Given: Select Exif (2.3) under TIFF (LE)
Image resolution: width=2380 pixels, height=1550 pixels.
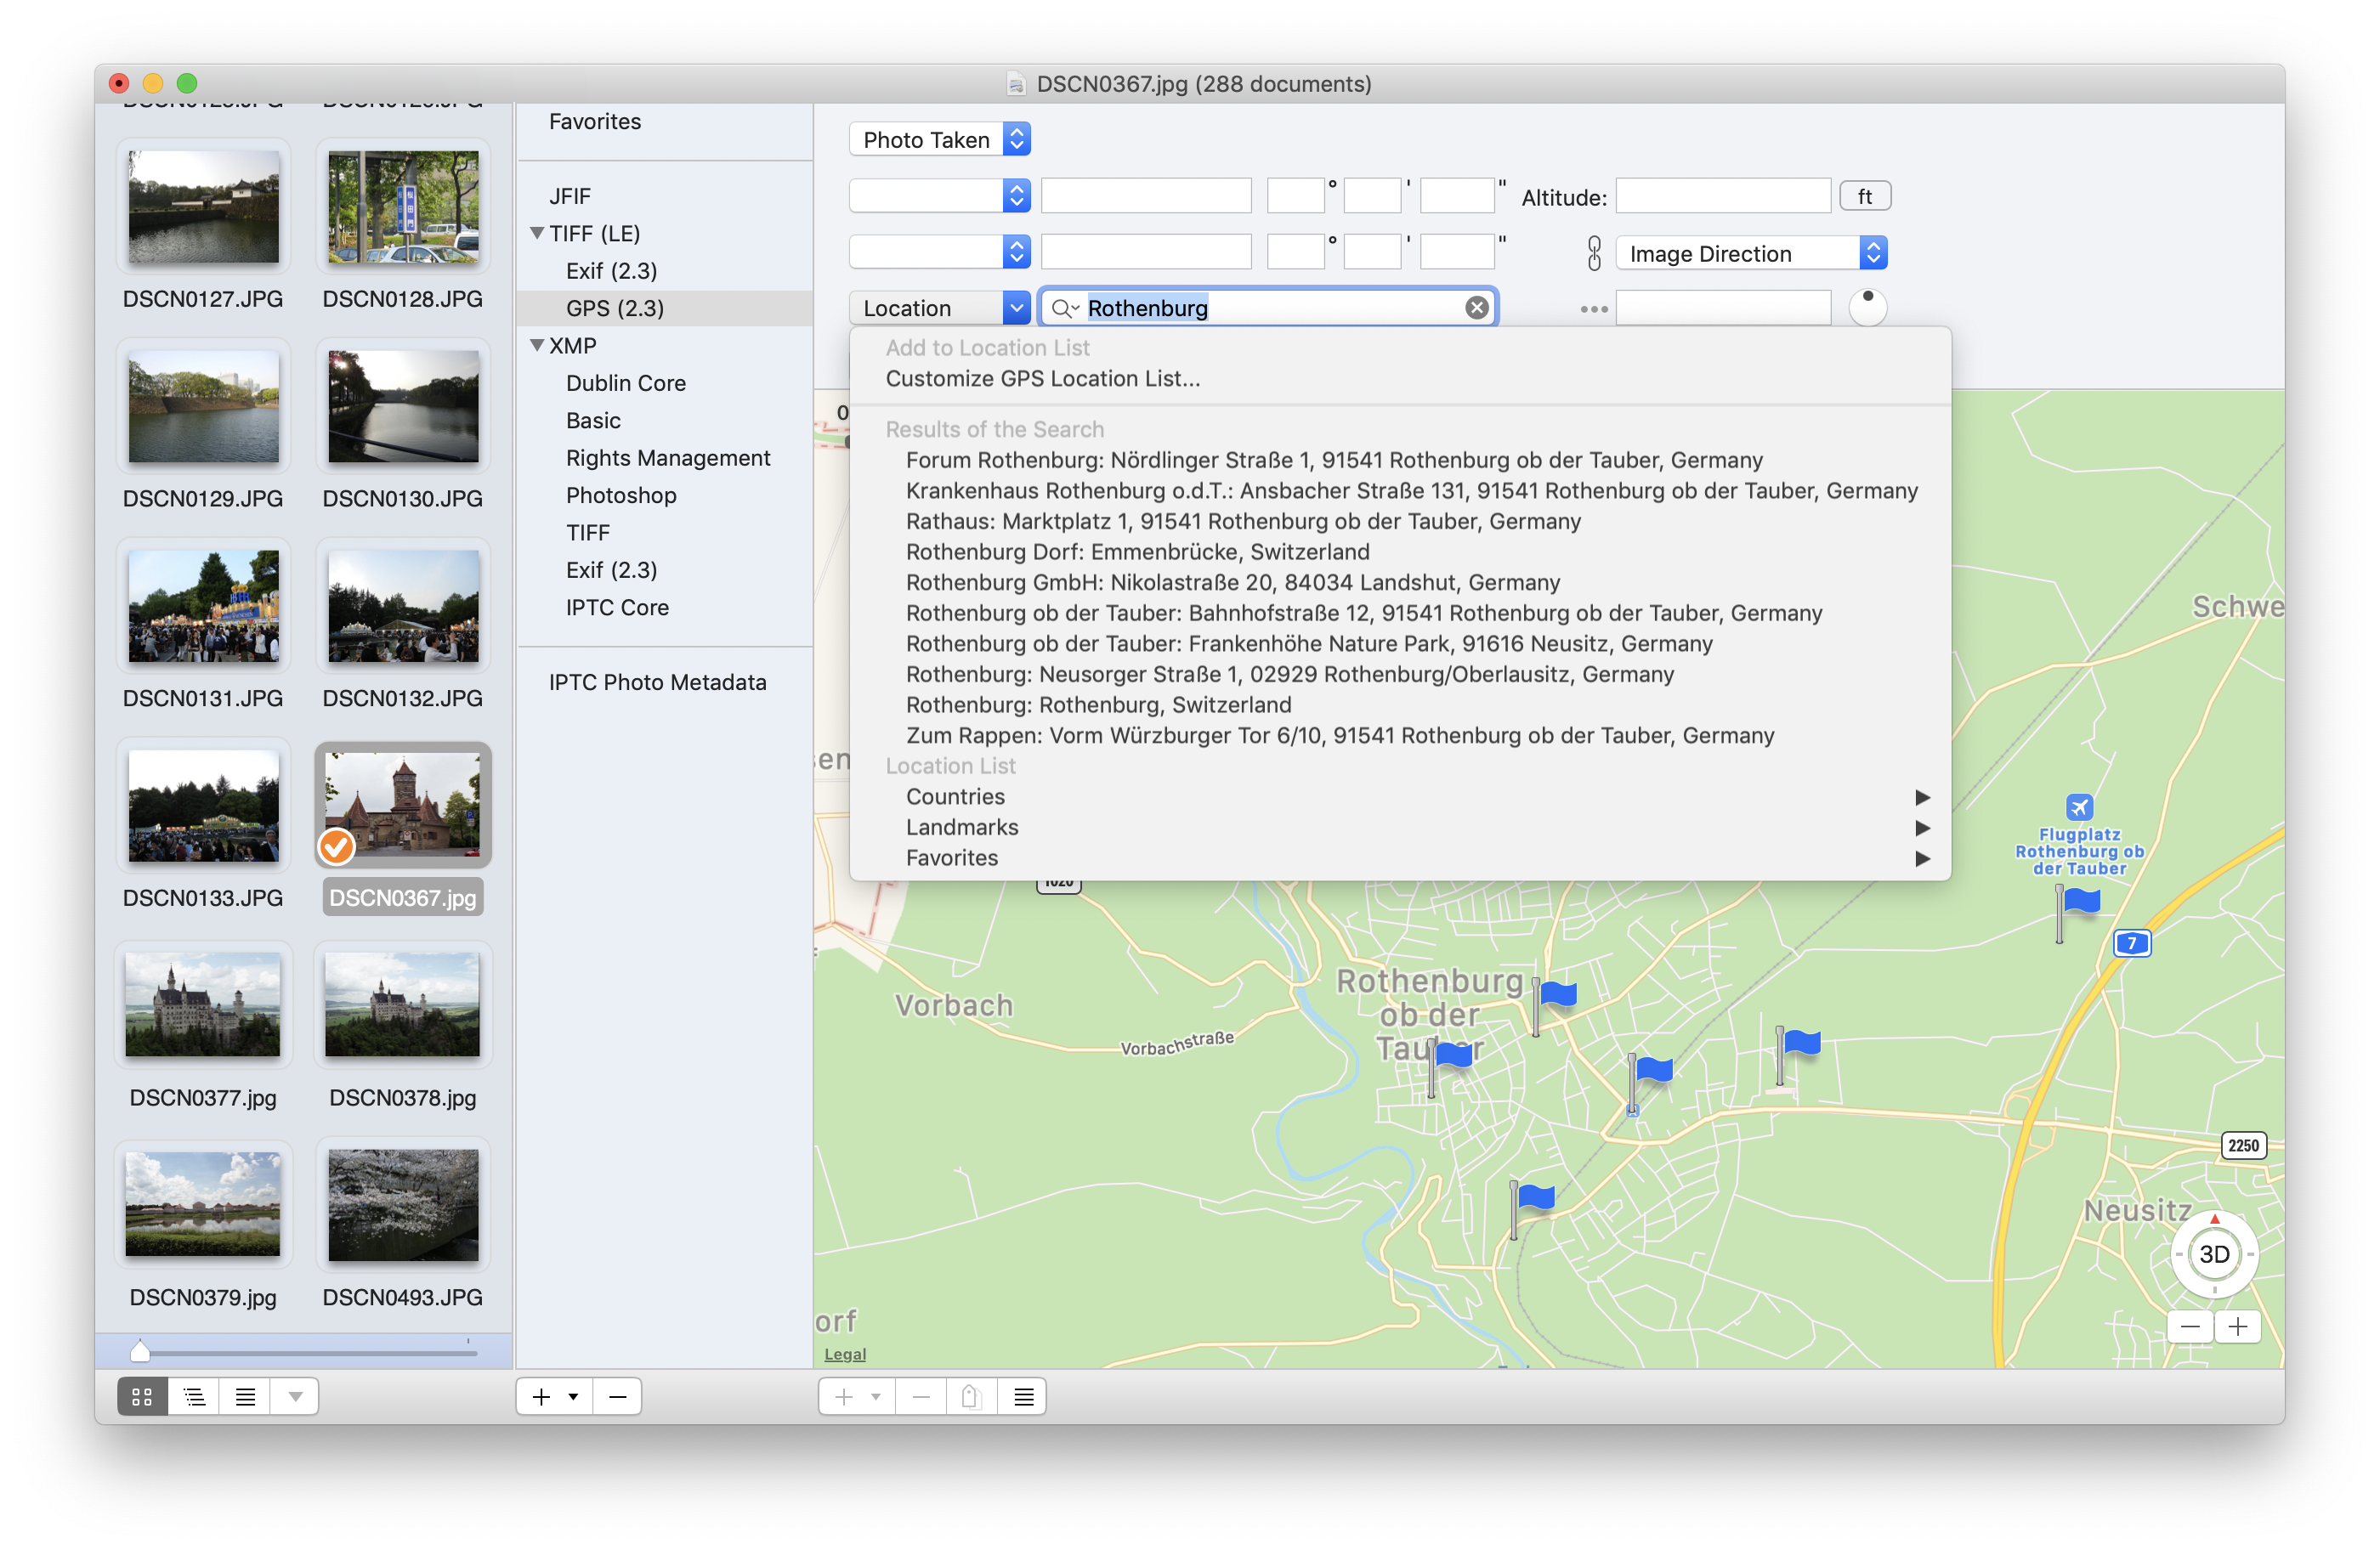Looking at the screenshot, I should [x=611, y=271].
